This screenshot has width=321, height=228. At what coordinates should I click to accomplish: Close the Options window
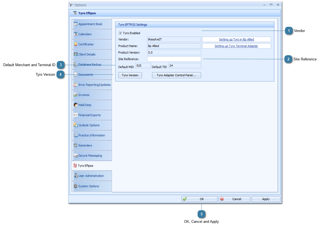pos(278,5)
